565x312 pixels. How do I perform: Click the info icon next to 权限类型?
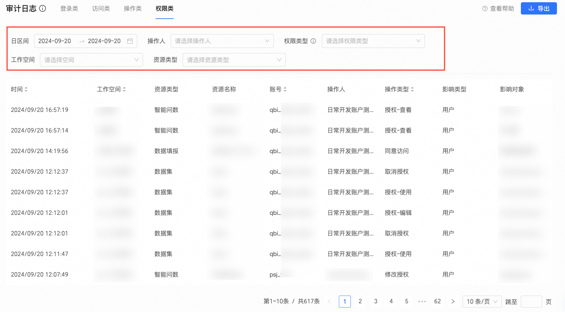point(313,41)
